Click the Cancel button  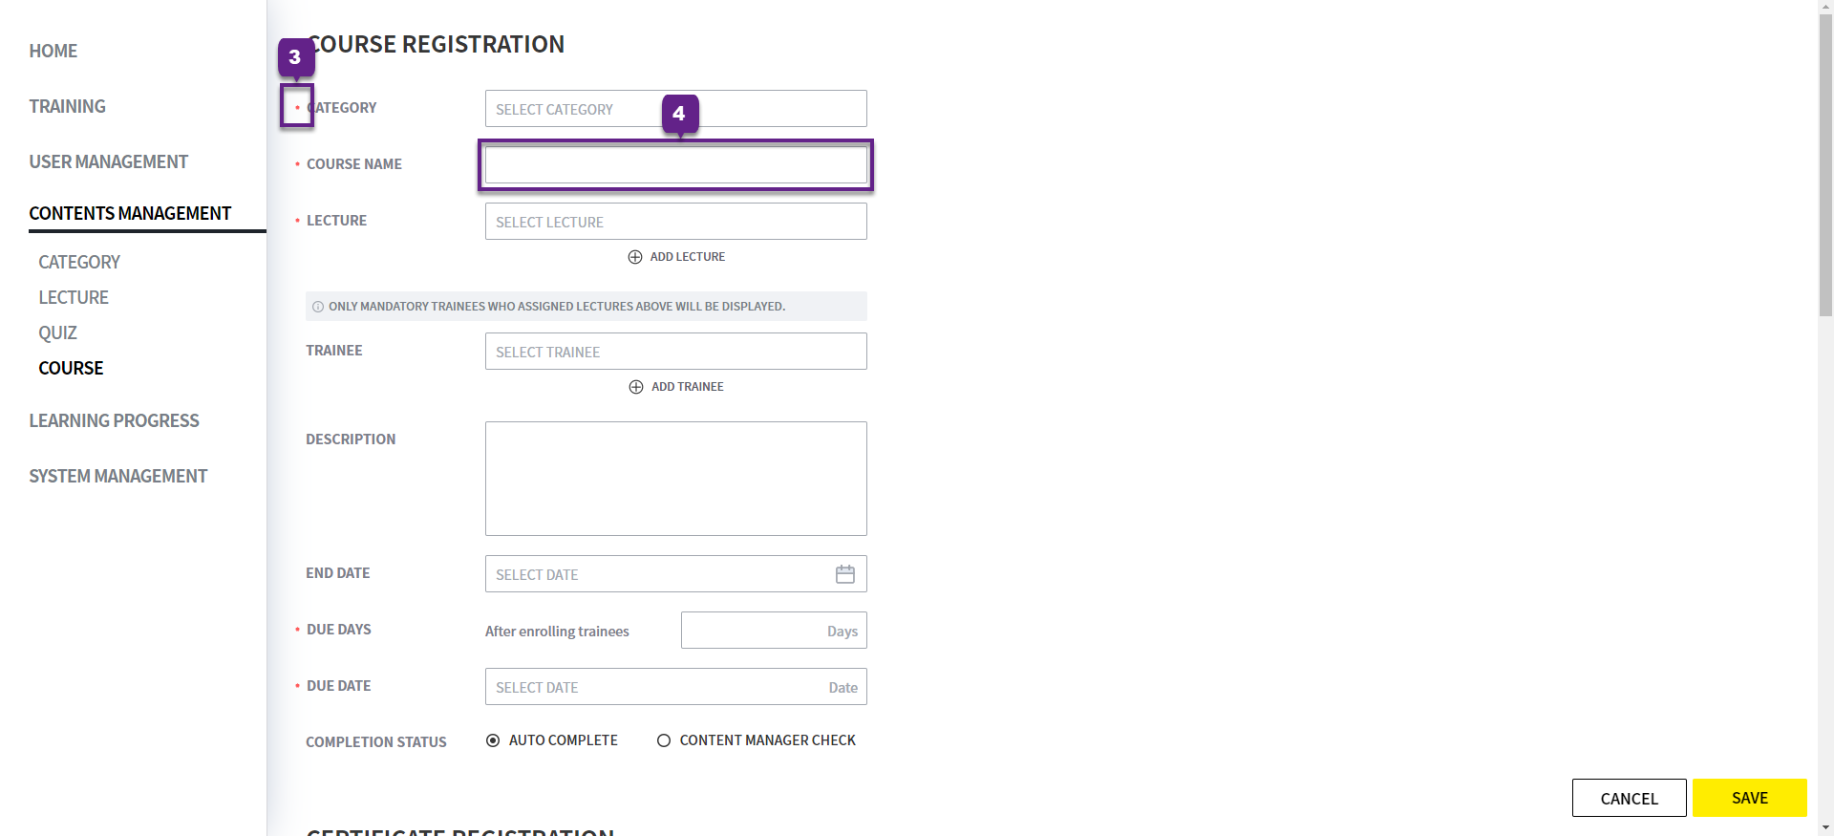[x=1629, y=798]
